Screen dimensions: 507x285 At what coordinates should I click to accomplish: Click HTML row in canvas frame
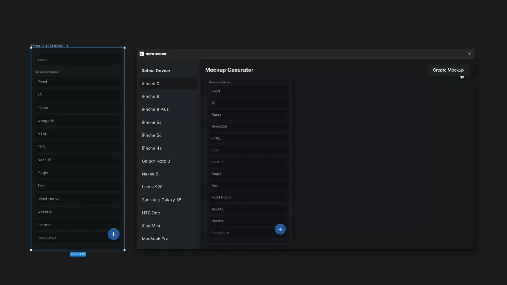tap(78, 134)
